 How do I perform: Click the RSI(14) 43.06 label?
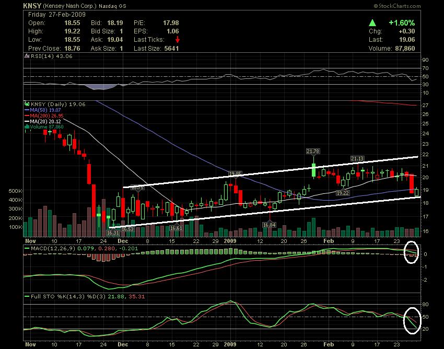[x=52, y=56]
